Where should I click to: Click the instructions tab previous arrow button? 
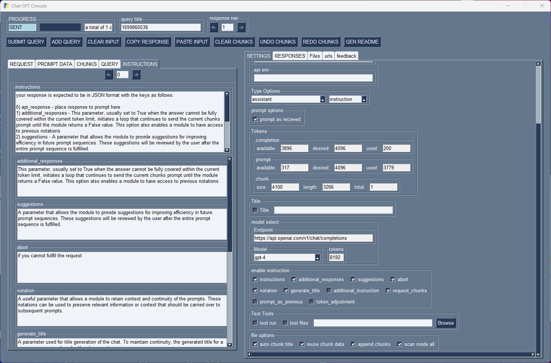(x=109, y=74)
